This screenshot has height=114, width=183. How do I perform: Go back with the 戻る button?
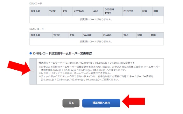click(x=71, y=103)
